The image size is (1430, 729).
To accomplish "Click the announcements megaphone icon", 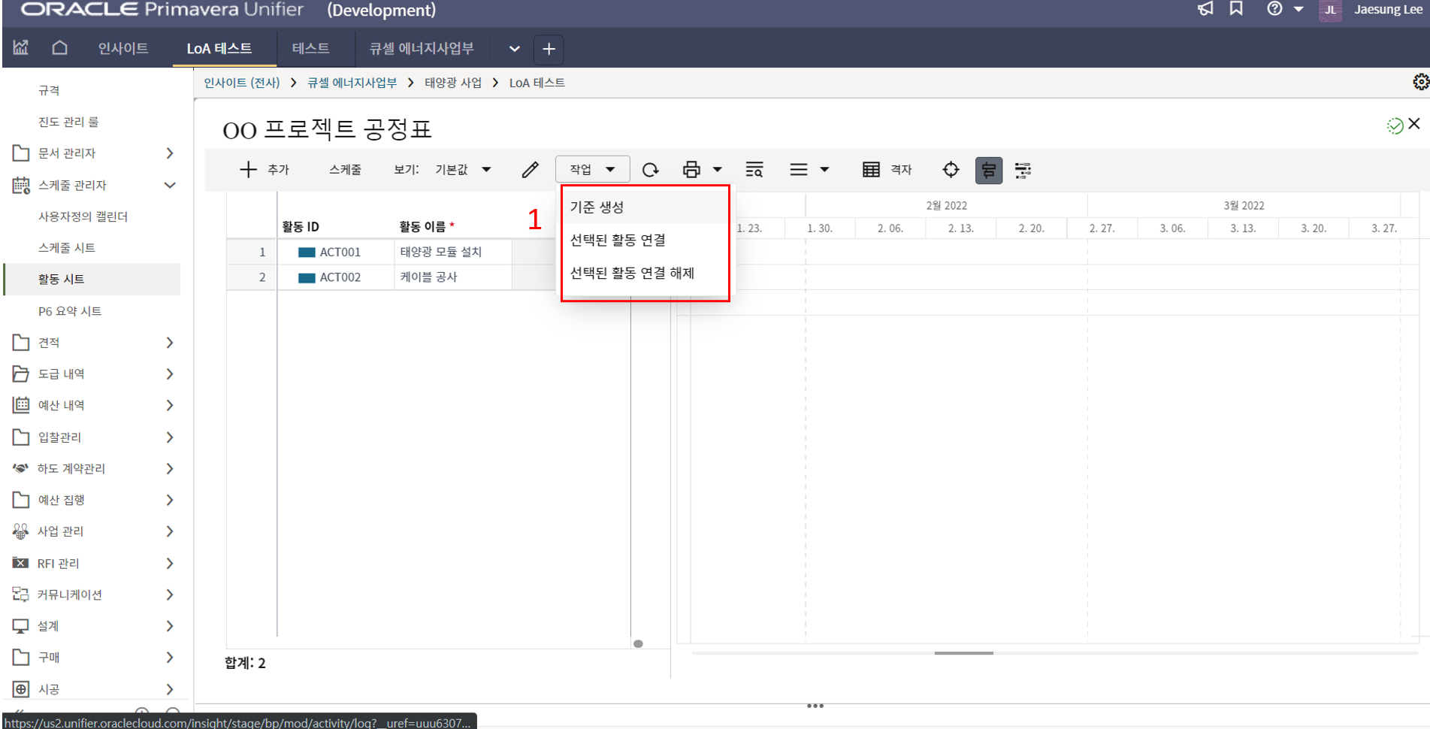I will click(x=1205, y=9).
